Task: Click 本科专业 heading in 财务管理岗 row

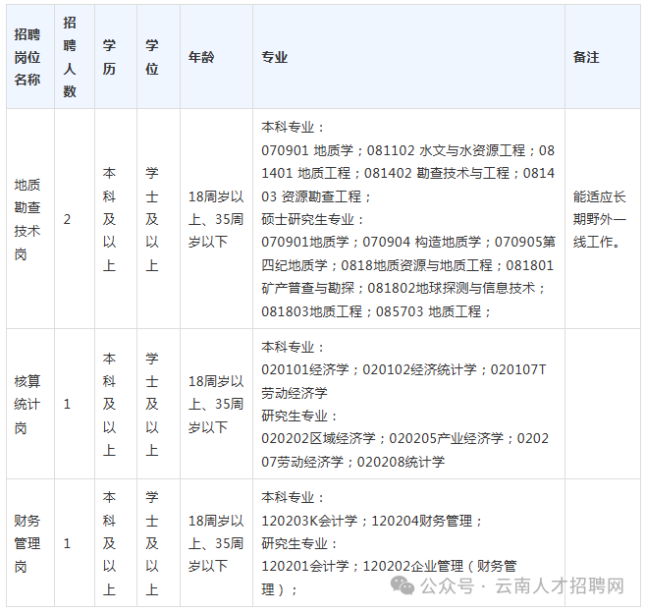Action: (293, 497)
